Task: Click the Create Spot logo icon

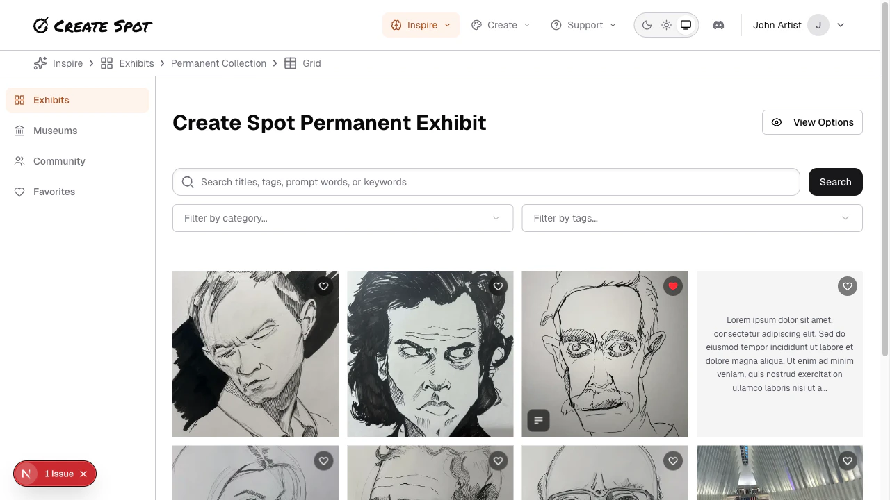Action: coord(42,26)
